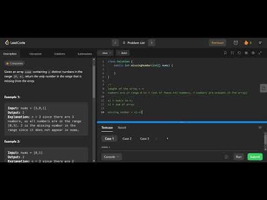Click scroll-up arrow of description scrollbar

tap(94, 59)
